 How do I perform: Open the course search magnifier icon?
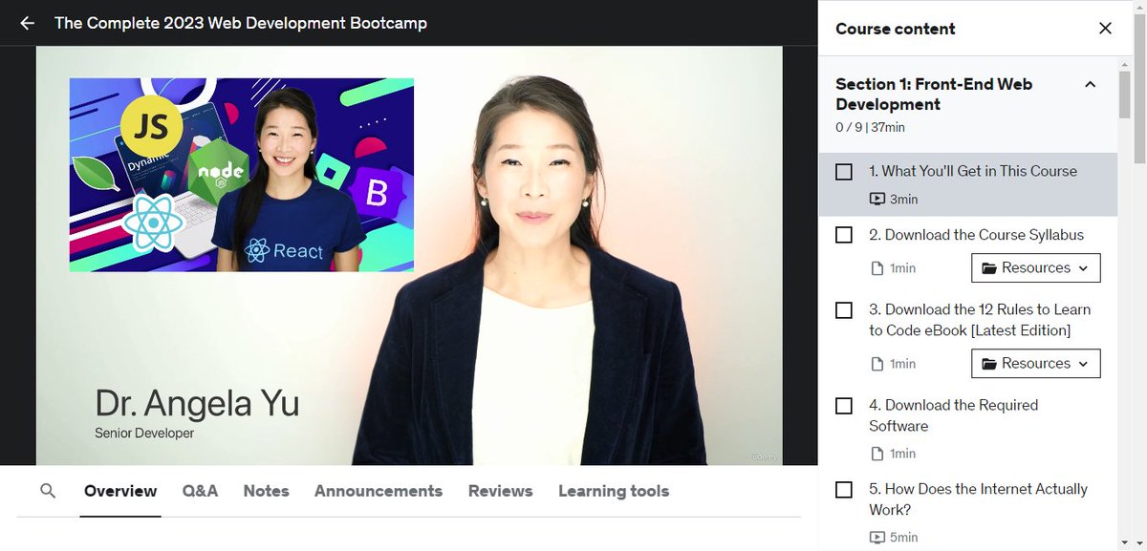coord(48,490)
